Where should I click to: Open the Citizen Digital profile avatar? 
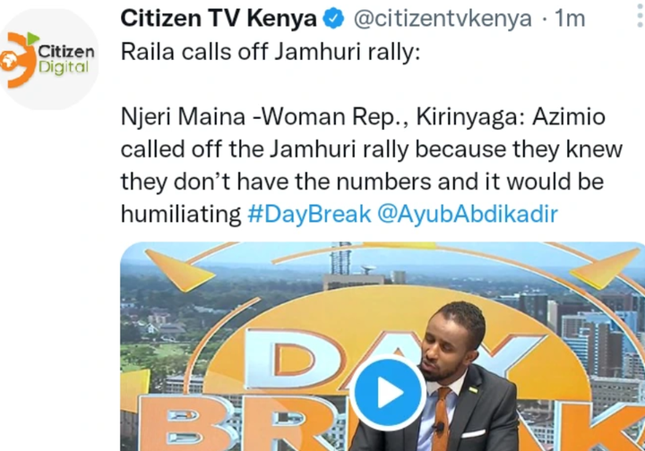point(48,60)
